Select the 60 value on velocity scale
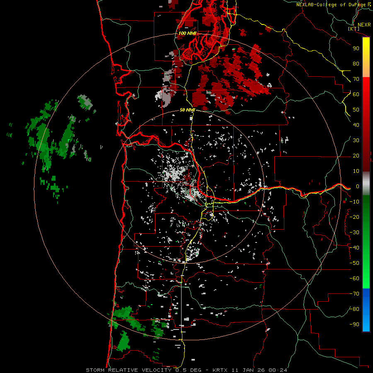373x373 pixels. pos(356,94)
